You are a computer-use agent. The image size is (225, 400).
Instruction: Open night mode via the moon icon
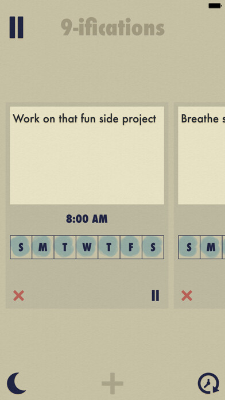pyautogui.click(x=16, y=383)
